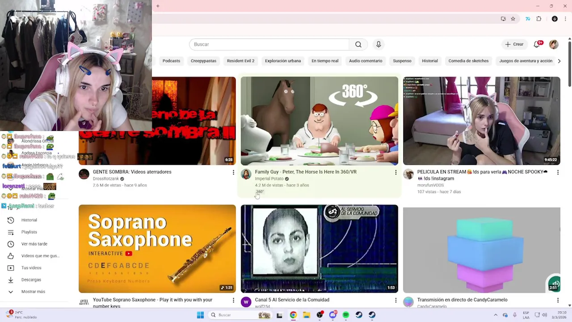The image size is (572, 322).
Task: Open options menu for Soprano Saxophone video
Action: (x=233, y=300)
